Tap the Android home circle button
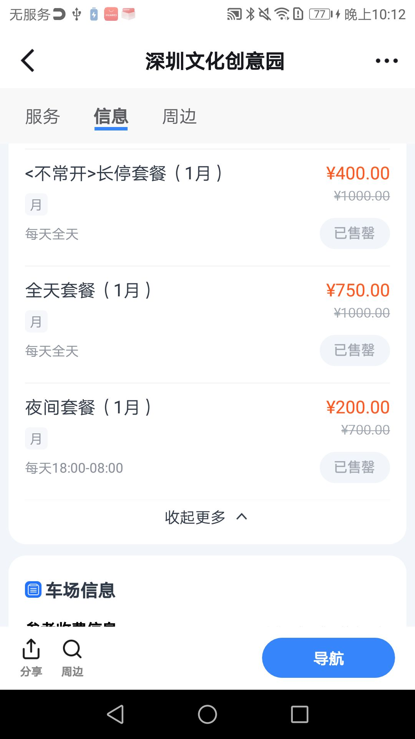Viewport: 415px width, 739px height. point(207,714)
